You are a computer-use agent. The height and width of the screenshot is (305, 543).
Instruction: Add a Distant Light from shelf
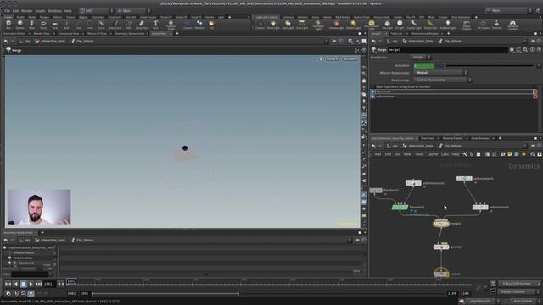pyautogui.click(x=354, y=25)
